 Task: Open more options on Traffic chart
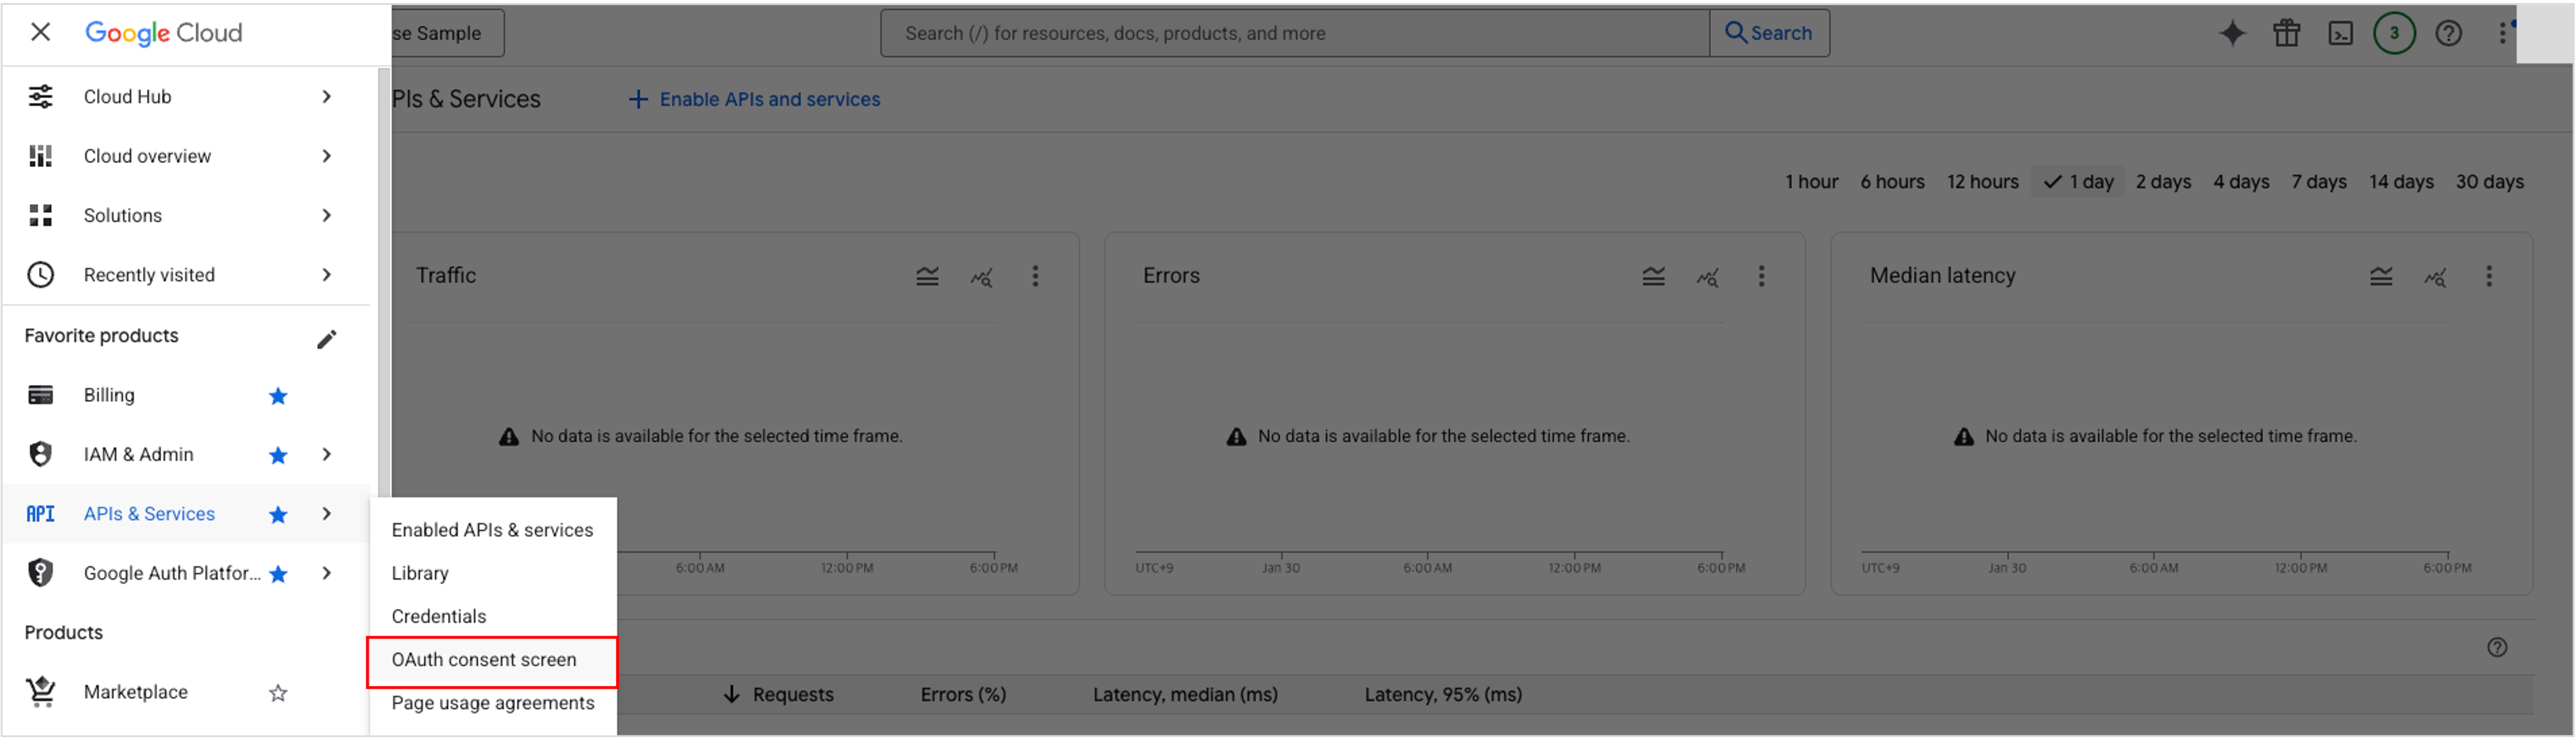[1035, 276]
